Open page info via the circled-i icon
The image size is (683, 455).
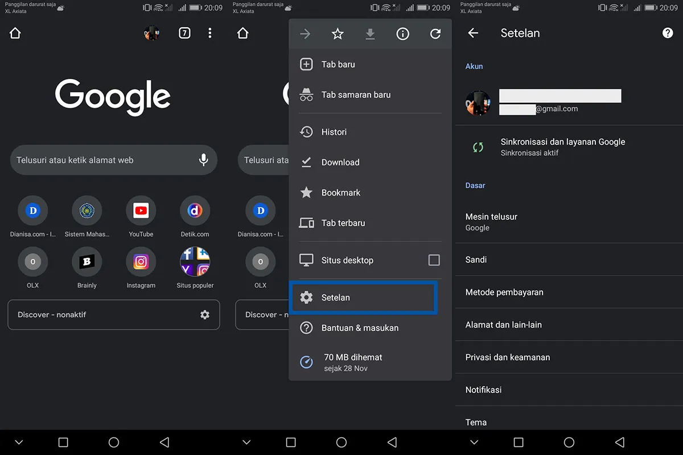pyautogui.click(x=402, y=34)
